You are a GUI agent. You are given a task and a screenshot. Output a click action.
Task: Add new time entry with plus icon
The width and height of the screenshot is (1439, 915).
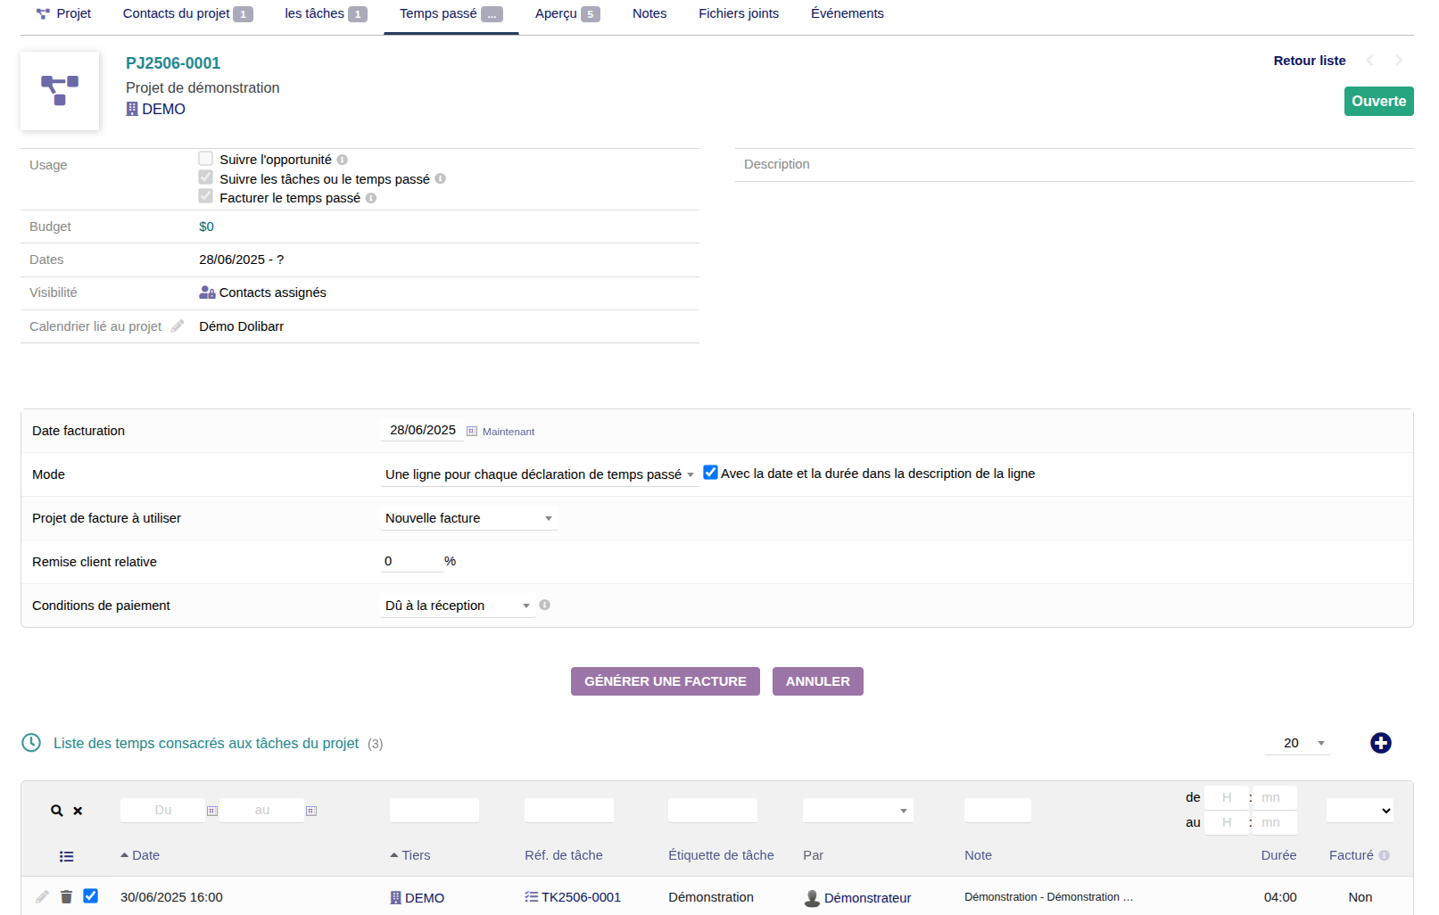tap(1381, 743)
